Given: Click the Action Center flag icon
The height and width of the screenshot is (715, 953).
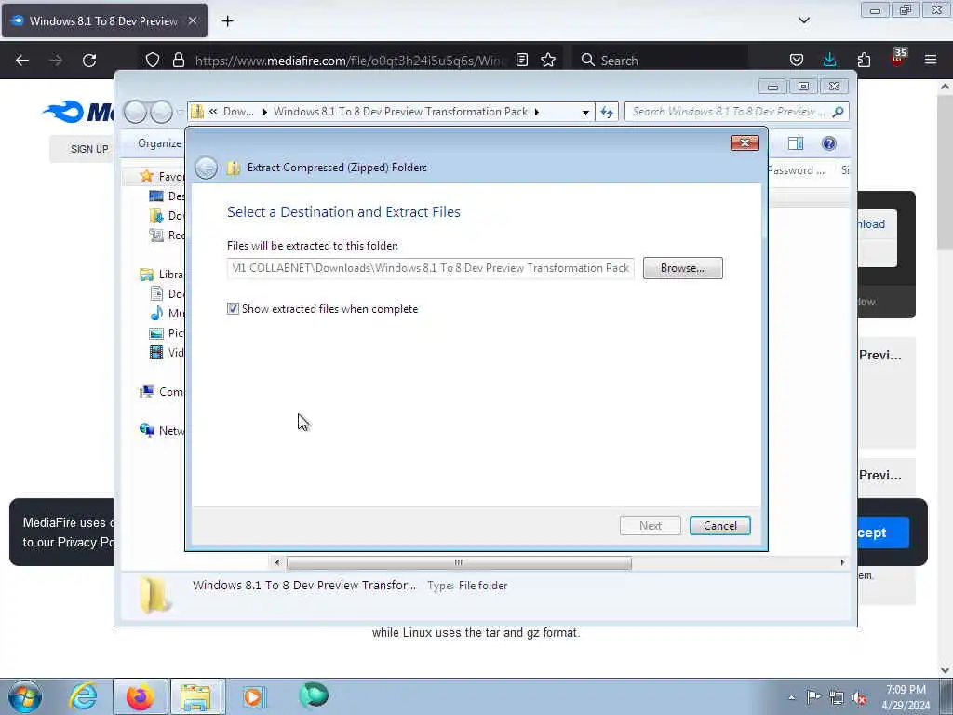Looking at the screenshot, I should (813, 697).
